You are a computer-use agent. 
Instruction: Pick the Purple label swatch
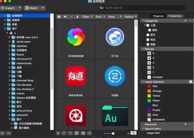(149, 110)
